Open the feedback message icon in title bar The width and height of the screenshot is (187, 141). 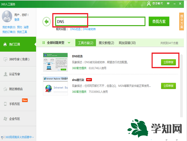pos(168,4)
